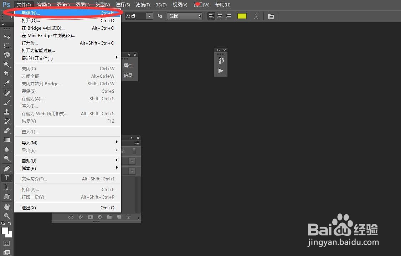This screenshot has width=401, height=256.
Task: Open the 属性 panel
Action: pos(128,66)
